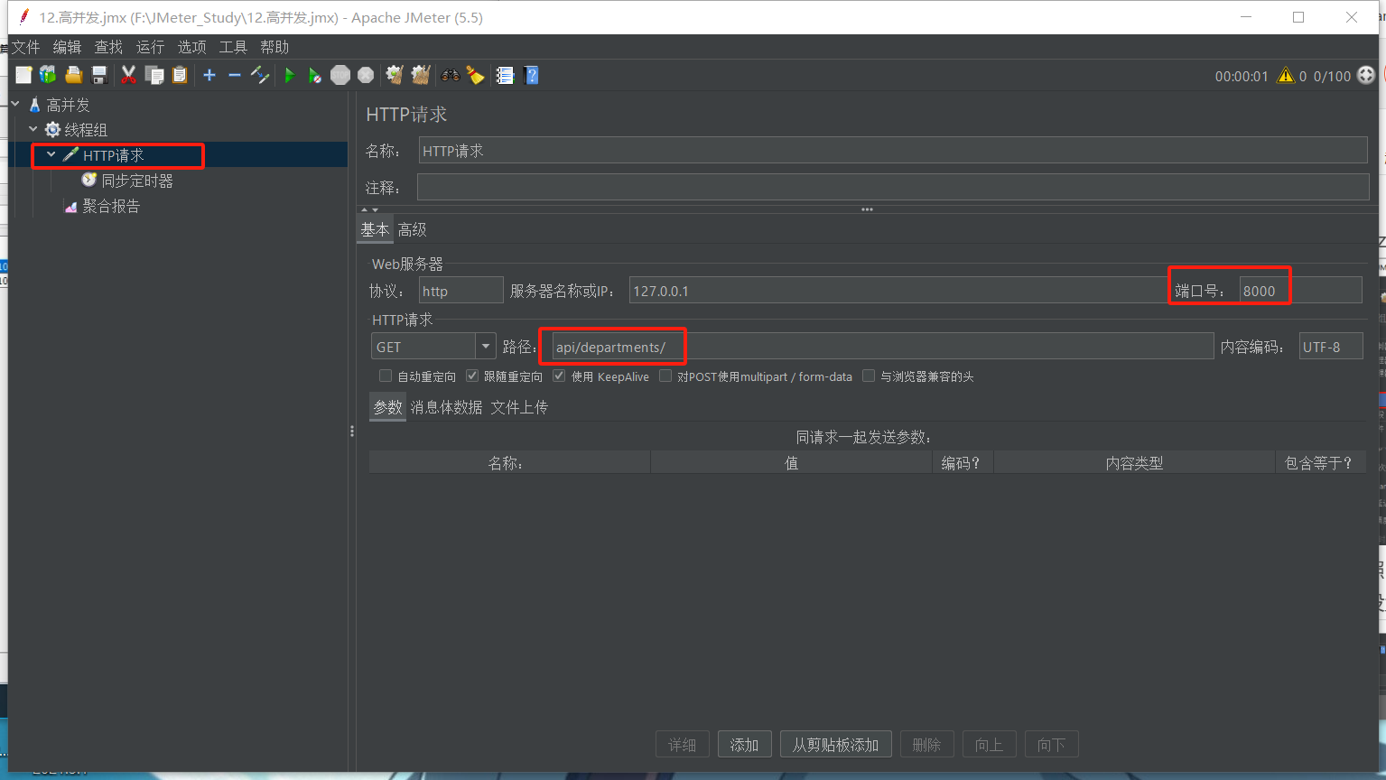
Task: Click the Stop sign icon
Action: coord(340,75)
